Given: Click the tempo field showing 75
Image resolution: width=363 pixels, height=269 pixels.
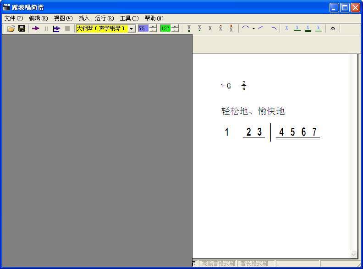Looking at the screenshot, I should pos(143,28).
